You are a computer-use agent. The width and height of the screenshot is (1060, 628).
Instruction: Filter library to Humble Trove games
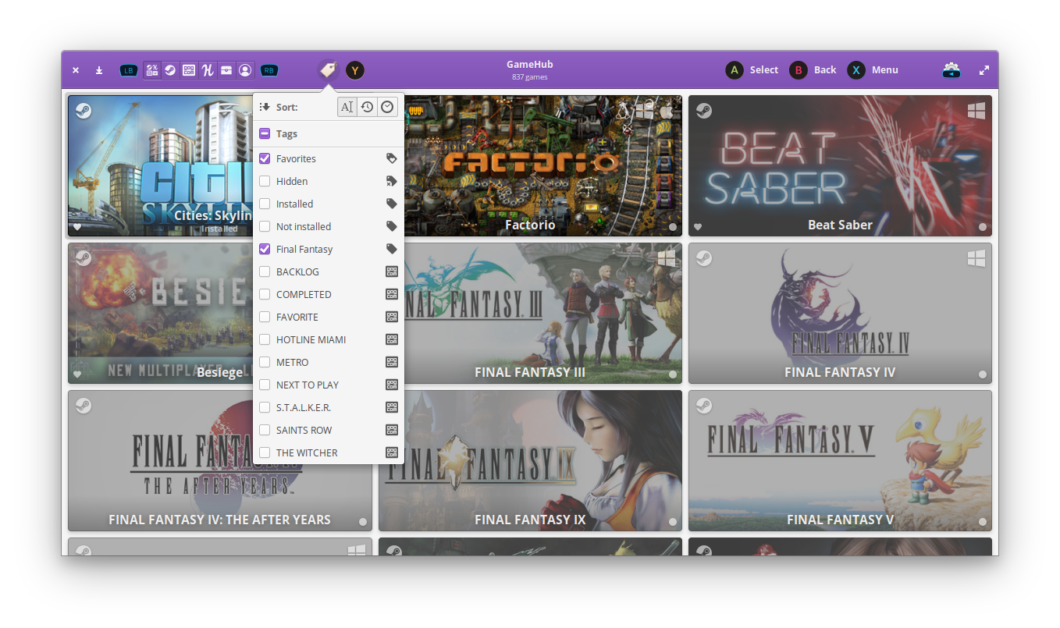[x=226, y=70]
